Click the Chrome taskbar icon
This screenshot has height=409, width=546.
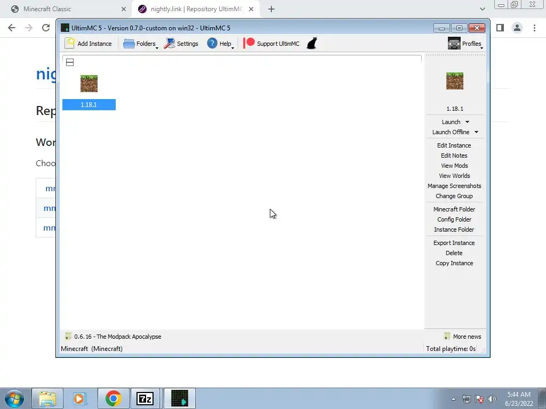(113, 398)
